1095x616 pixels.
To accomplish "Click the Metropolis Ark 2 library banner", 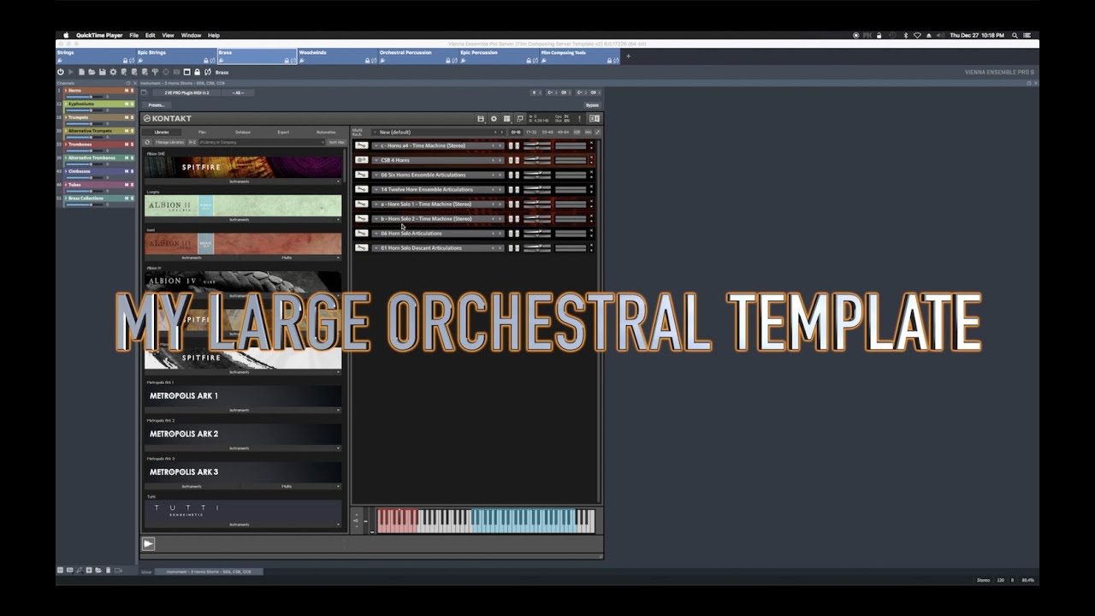I will point(243,434).
